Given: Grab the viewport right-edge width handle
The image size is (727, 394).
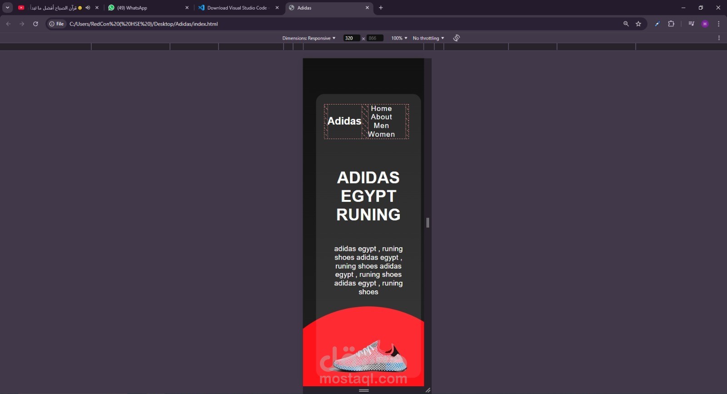Looking at the screenshot, I should (x=428, y=222).
